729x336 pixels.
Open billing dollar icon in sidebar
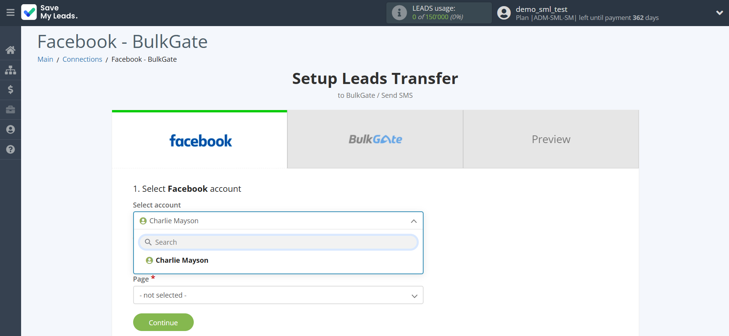[10, 90]
